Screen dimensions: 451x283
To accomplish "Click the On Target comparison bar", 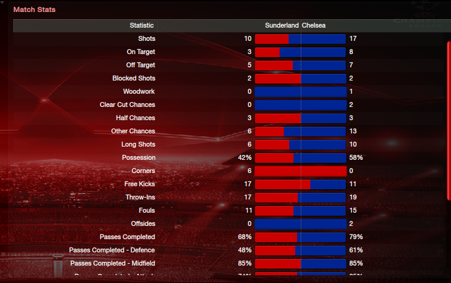I will [x=301, y=52].
